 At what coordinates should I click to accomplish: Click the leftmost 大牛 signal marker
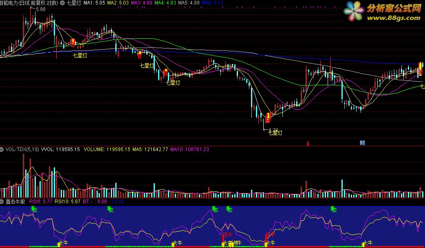coord(63,243)
